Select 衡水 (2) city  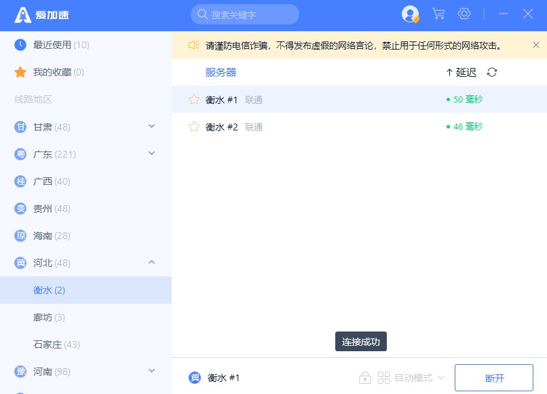[86, 290]
